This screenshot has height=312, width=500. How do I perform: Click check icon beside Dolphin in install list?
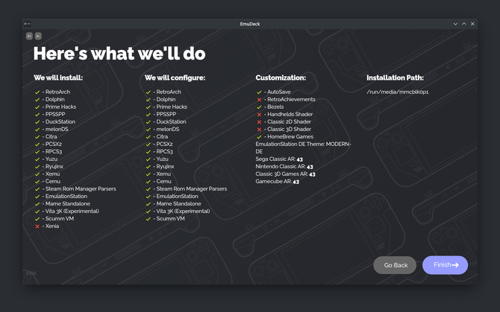pos(37,100)
